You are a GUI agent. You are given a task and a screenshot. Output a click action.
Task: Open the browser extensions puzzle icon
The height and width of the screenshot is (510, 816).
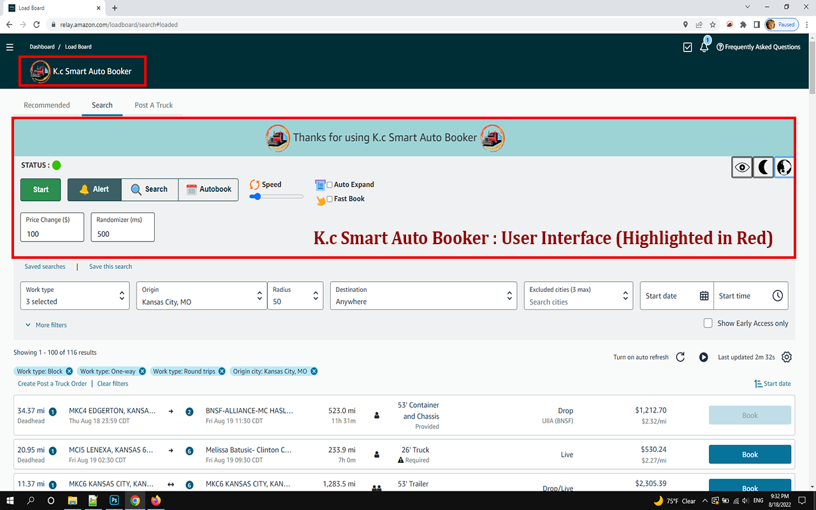tap(743, 25)
